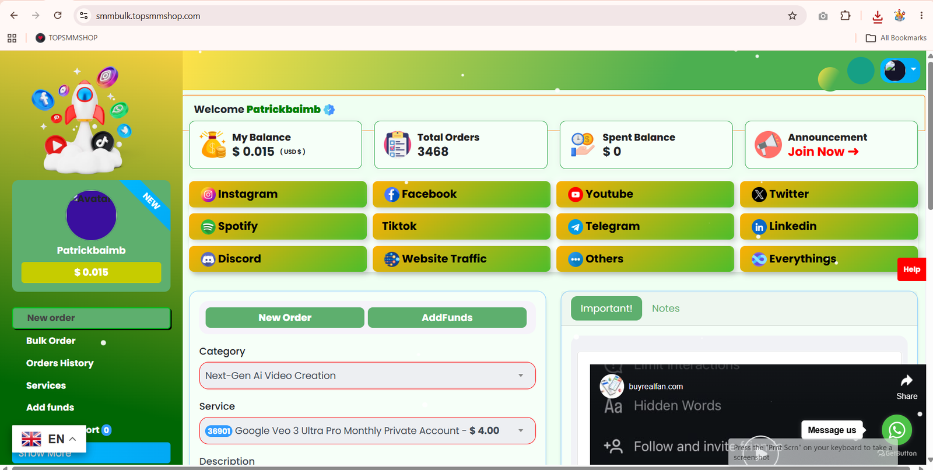Select New order in the sidebar
Viewport: 933px width, 470px height.
click(92, 318)
